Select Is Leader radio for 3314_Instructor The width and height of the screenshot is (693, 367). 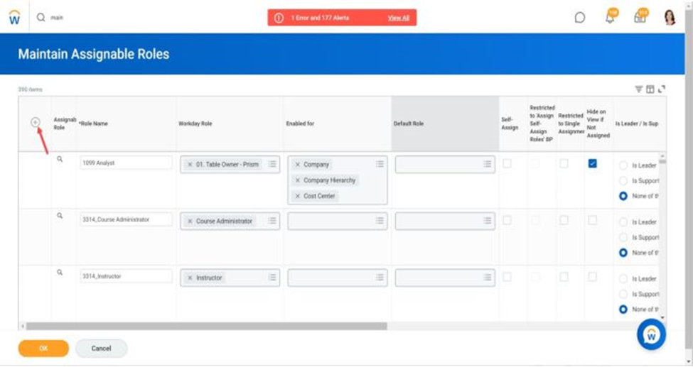pyautogui.click(x=623, y=279)
